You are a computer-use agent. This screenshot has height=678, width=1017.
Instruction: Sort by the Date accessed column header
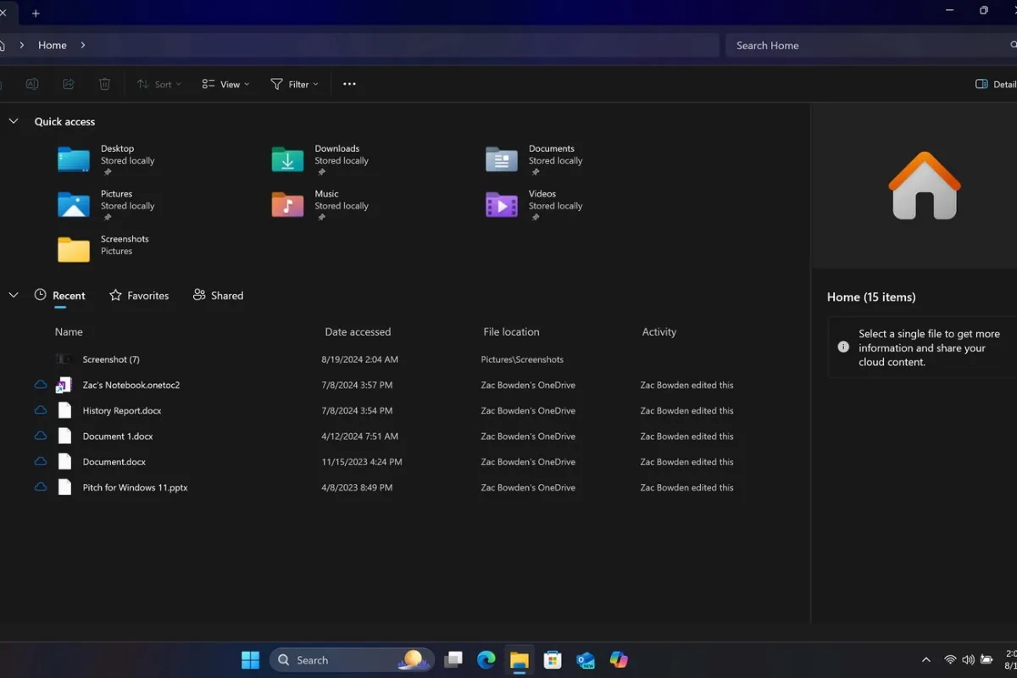click(358, 332)
